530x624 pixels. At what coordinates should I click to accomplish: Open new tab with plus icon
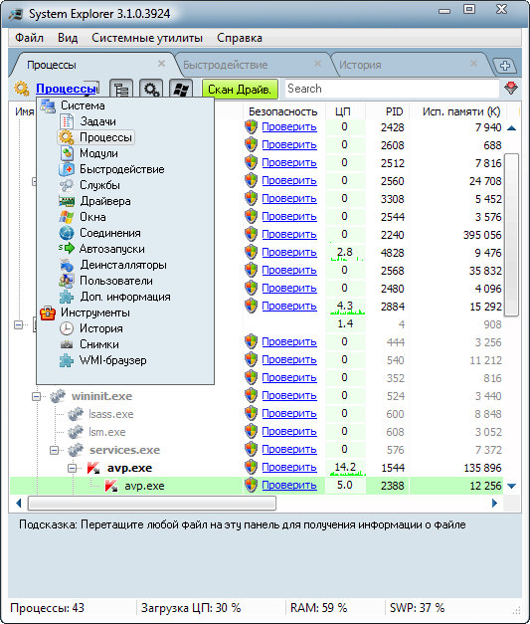tap(505, 66)
